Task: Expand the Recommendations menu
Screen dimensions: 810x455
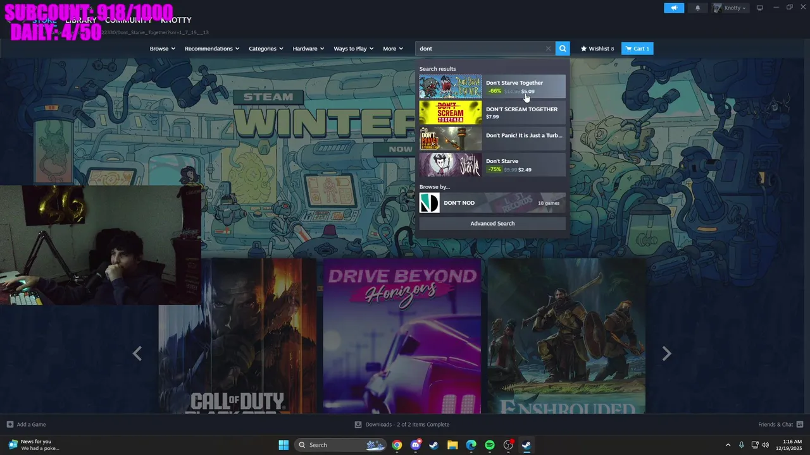Action: [212, 49]
